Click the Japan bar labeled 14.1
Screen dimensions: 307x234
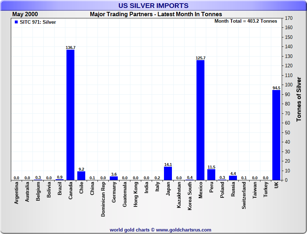click(168, 173)
